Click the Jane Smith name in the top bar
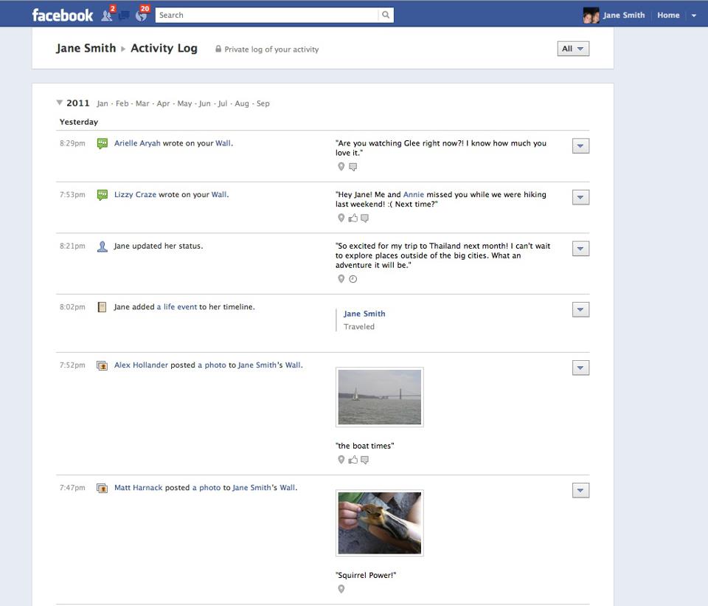The image size is (708, 606). (x=624, y=15)
